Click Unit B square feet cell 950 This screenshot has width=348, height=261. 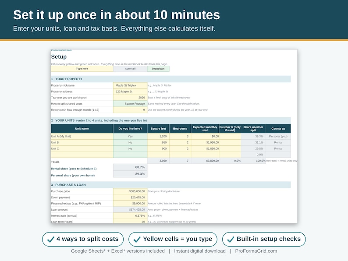pyautogui.click(x=158, y=142)
